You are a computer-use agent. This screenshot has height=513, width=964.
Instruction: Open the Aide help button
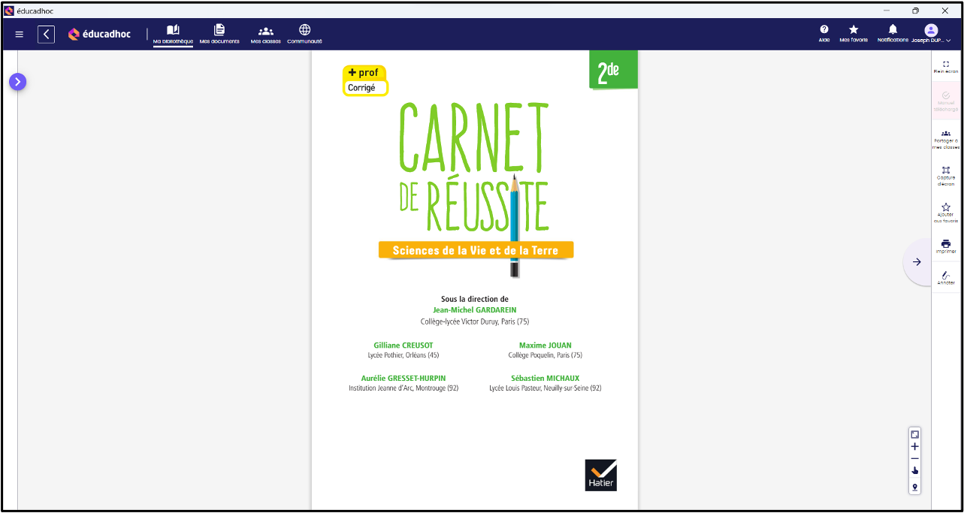pos(824,32)
